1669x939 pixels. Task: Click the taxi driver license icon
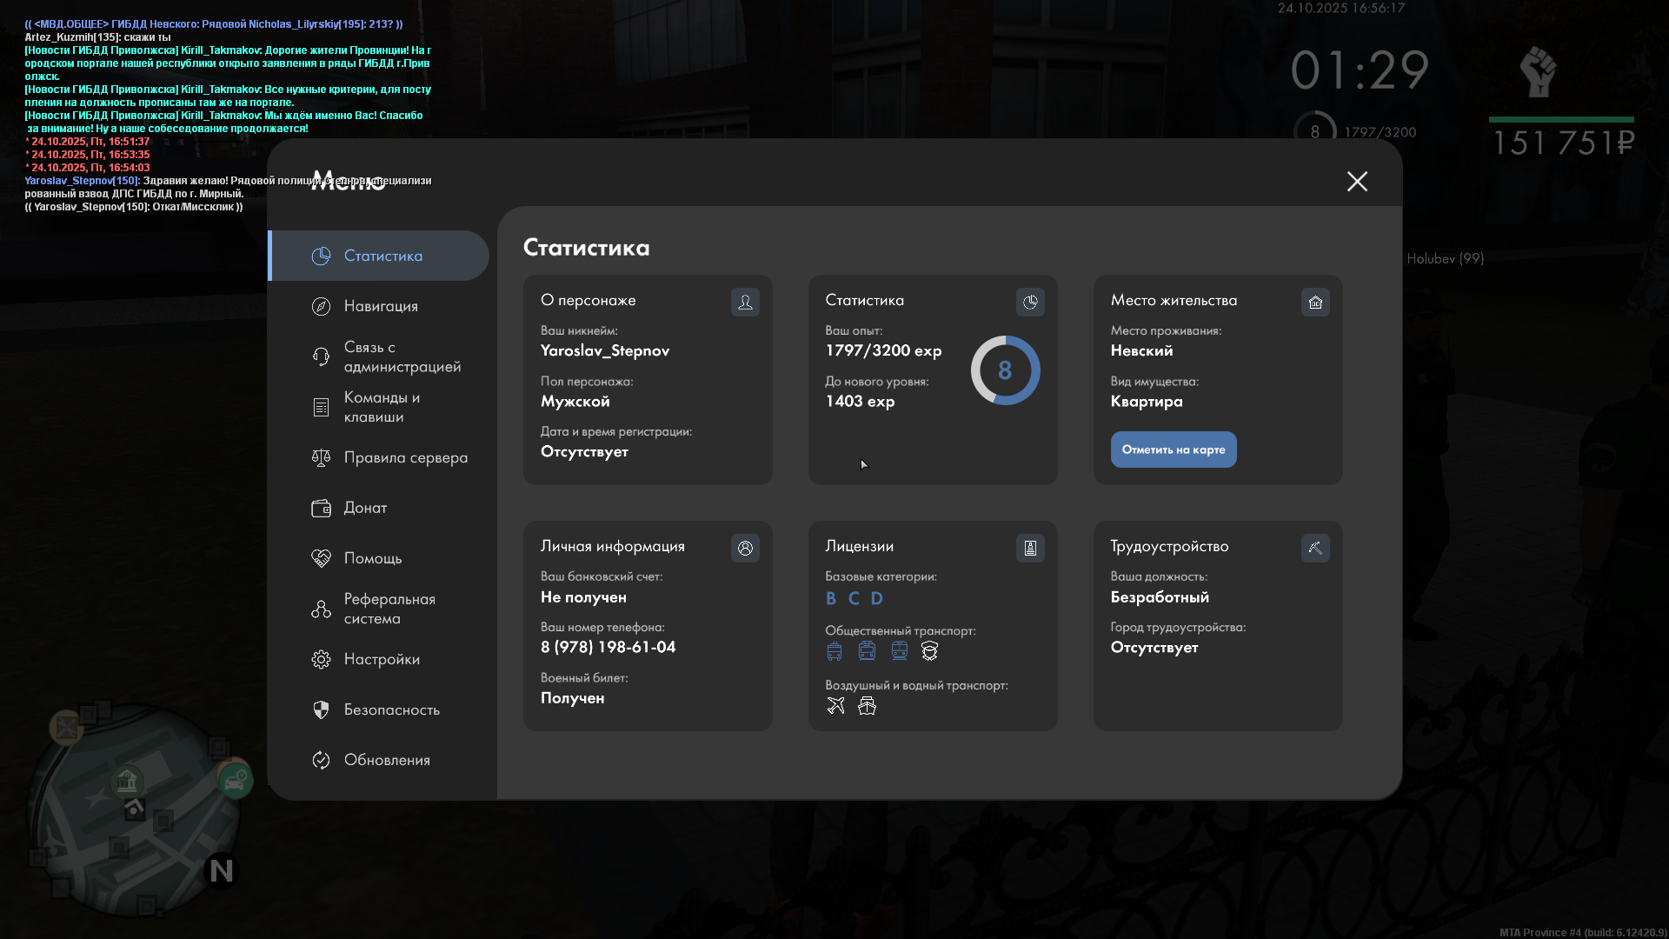click(x=929, y=651)
